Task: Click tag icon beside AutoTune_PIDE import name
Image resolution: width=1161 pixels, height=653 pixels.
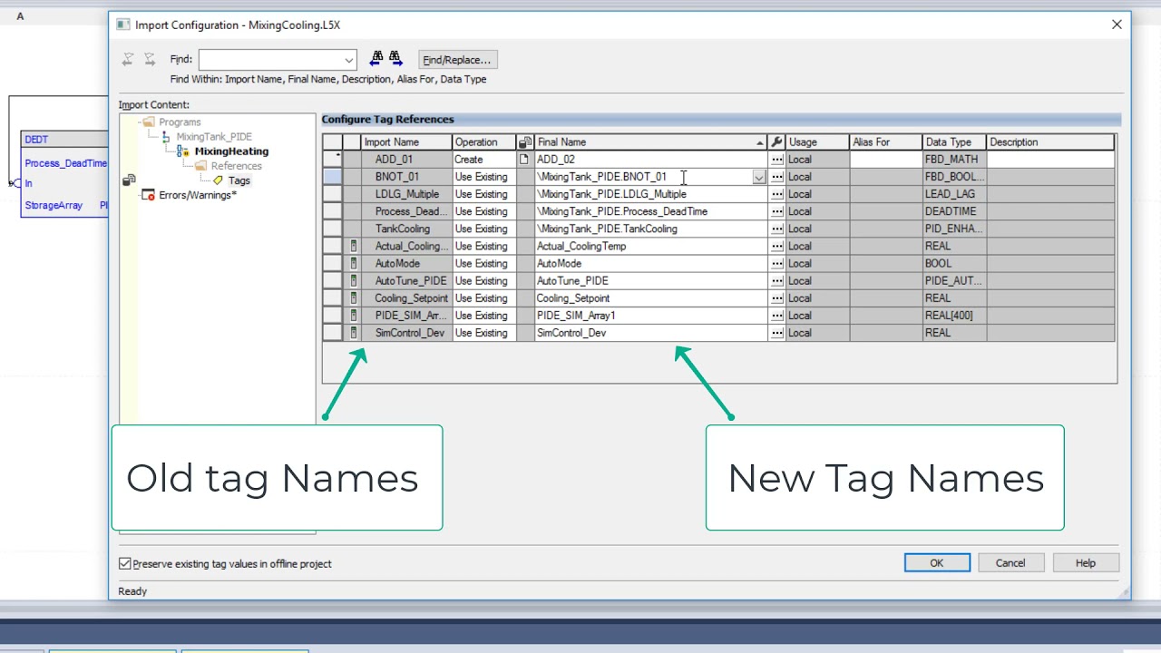Action: click(354, 280)
